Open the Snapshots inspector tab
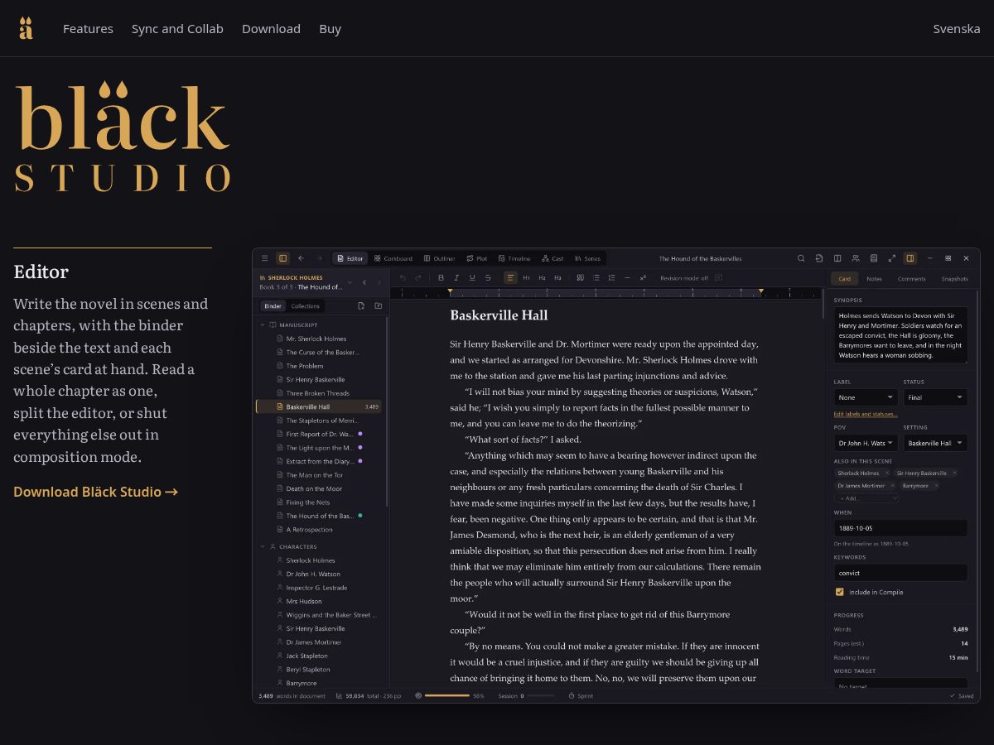 (954, 279)
